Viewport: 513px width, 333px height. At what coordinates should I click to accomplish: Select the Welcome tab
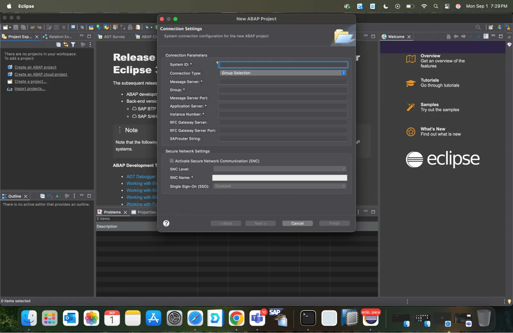[396, 37]
